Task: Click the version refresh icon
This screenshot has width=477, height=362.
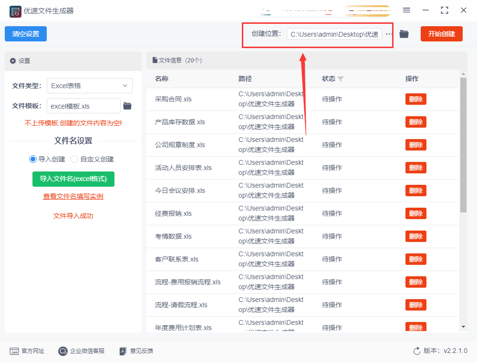Action: coord(417,351)
